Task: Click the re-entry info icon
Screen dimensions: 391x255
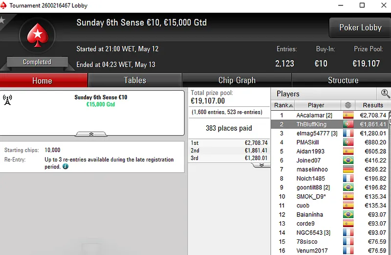Action: (65, 166)
